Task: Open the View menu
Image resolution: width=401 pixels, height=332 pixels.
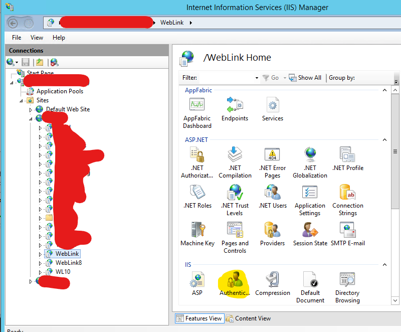Action: click(37, 38)
